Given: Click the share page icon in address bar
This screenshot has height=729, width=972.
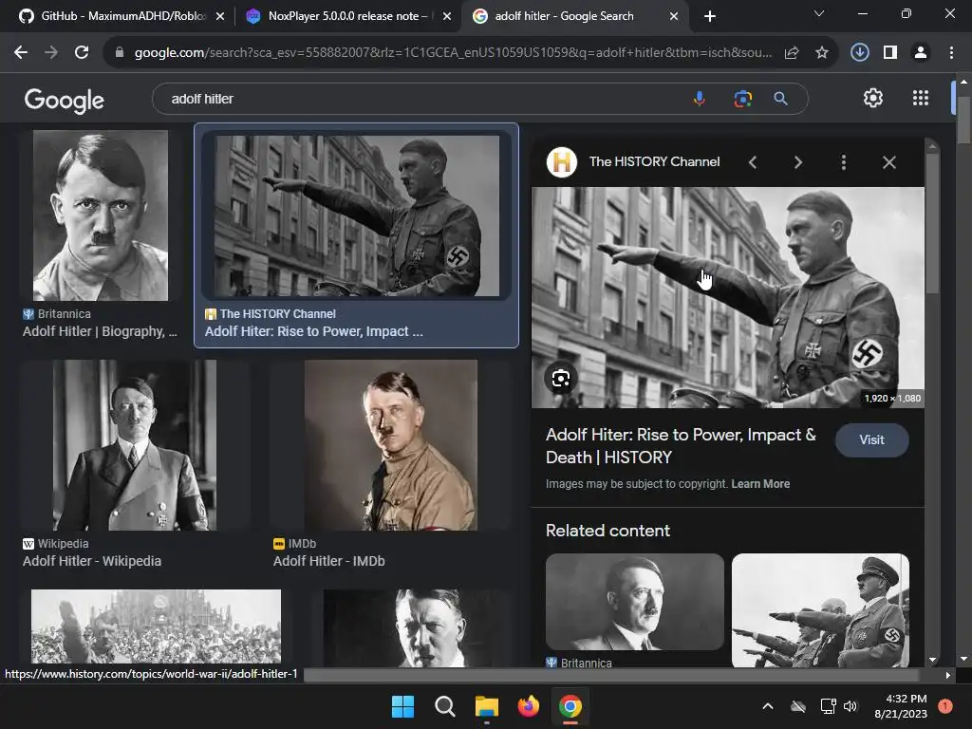Looking at the screenshot, I should pos(792,53).
